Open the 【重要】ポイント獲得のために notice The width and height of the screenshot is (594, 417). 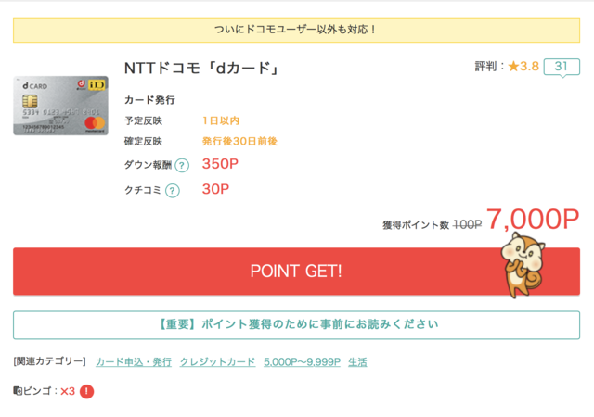[296, 325]
